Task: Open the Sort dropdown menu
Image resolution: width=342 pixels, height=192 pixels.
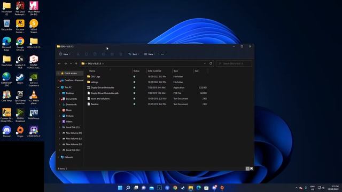Action: pos(134,54)
